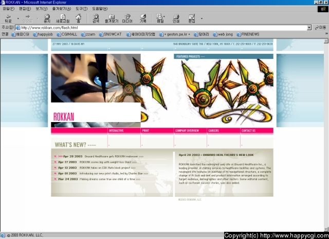The image size is (329, 239).
Task: Open the happyjob links bar shortcut
Action: click(x=43, y=34)
